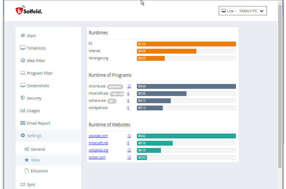Open the Lisa - FAMILY-PC dropdown
Screen dimensions: 286x189
point(243,11)
